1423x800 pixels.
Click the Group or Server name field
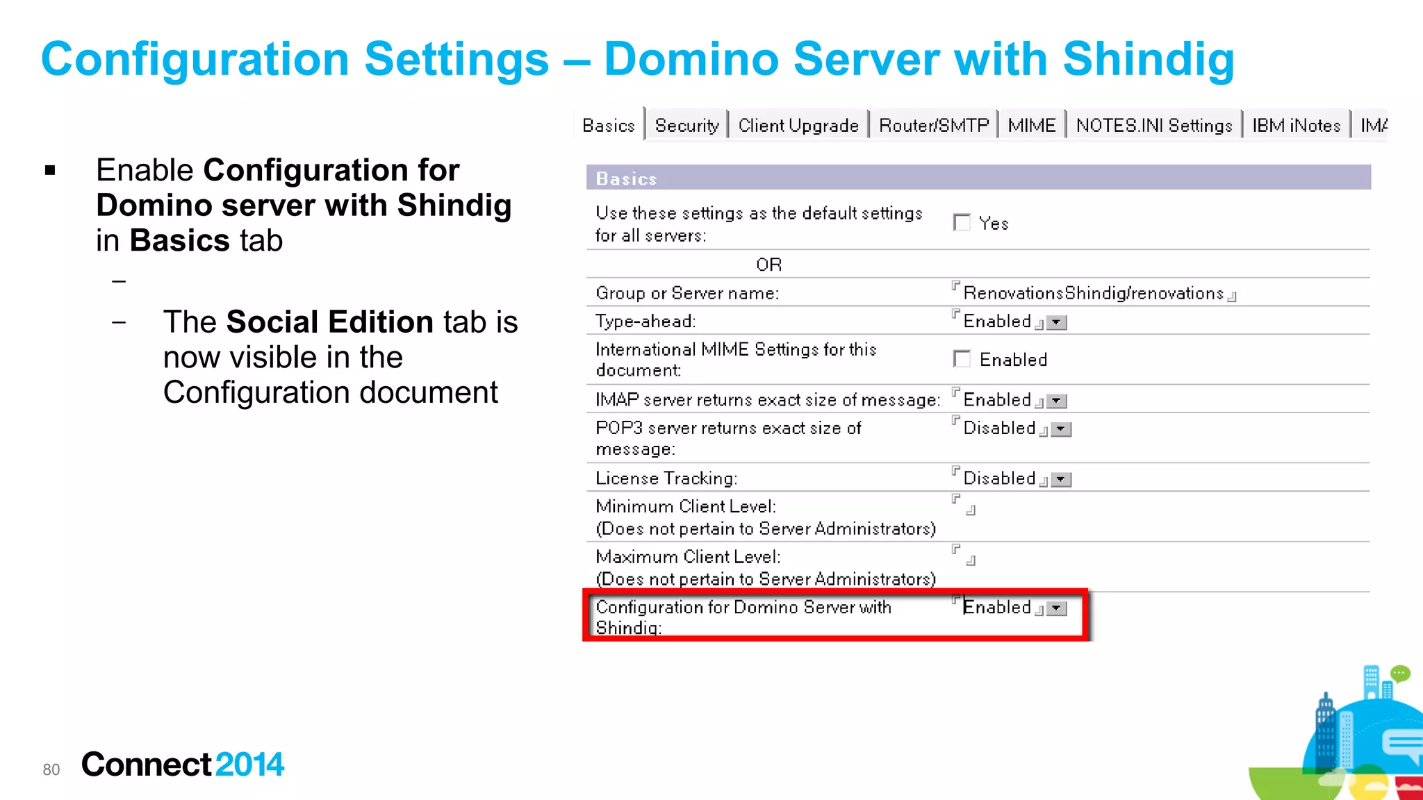pyautogui.click(x=1094, y=293)
